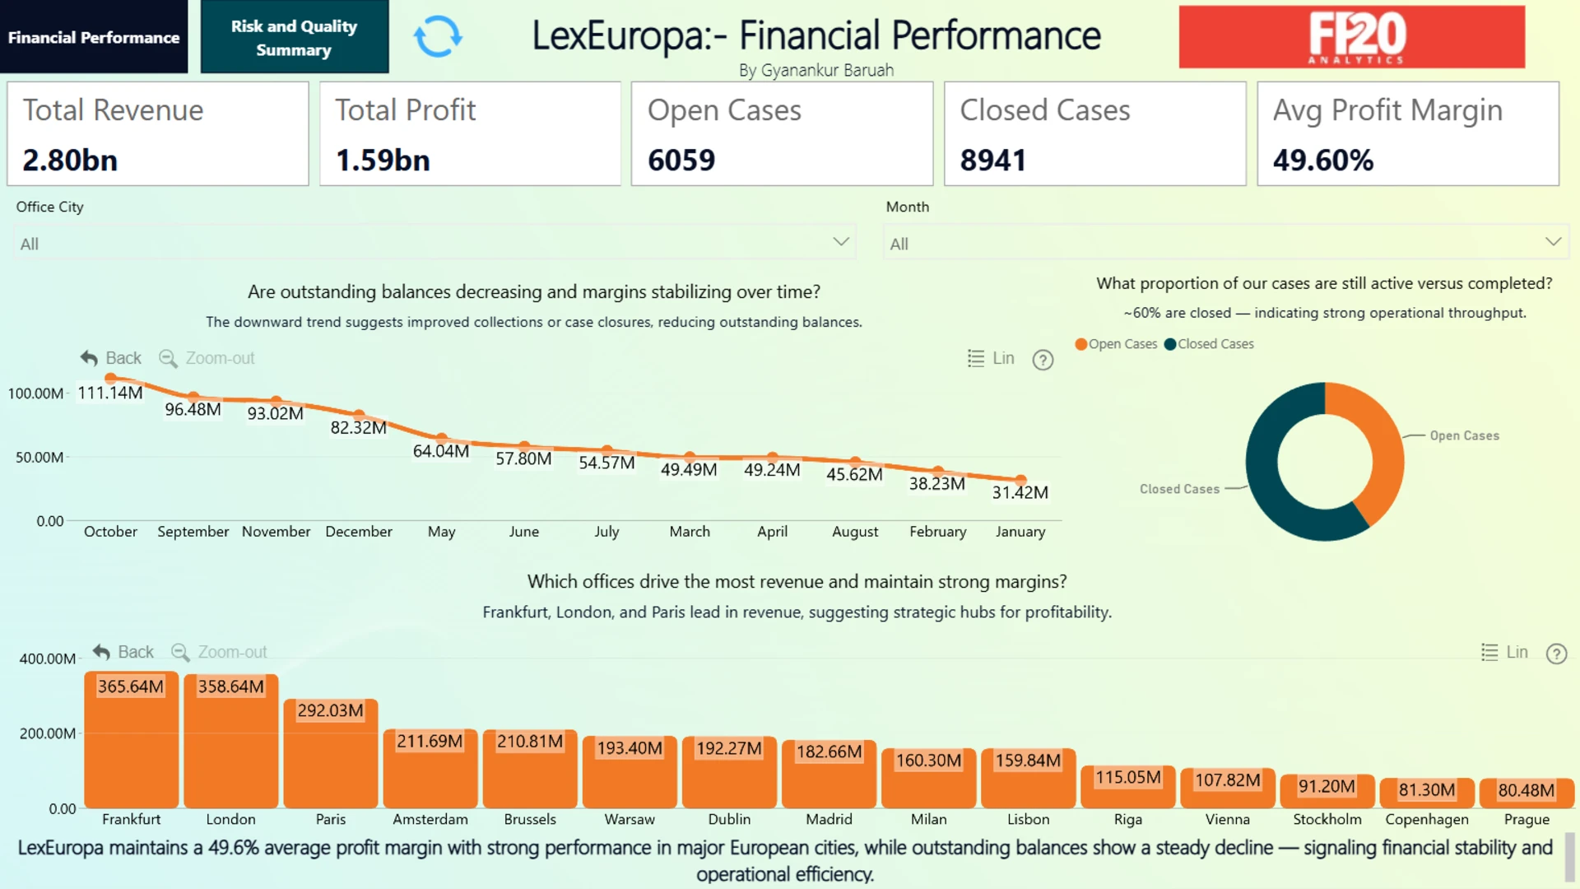The height and width of the screenshot is (889, 1580).
Task: Switch to Financial Performance tab
Action: coord(94,37)
